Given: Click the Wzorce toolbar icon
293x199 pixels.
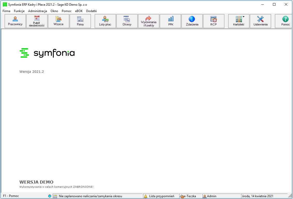Looking at the screenshot, I should tap(59, 19).
